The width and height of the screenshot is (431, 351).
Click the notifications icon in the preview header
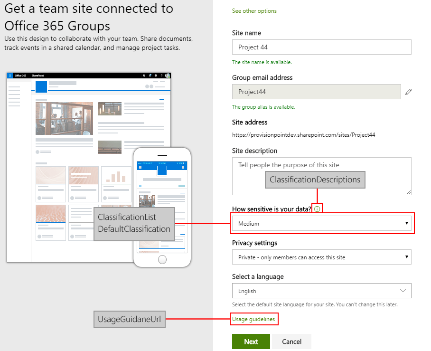(150, 75)
